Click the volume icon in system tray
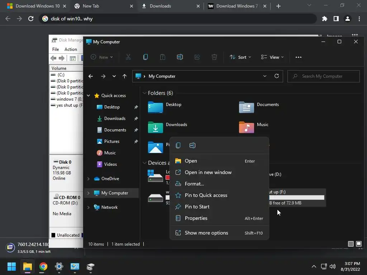 (x=332, y=266)
